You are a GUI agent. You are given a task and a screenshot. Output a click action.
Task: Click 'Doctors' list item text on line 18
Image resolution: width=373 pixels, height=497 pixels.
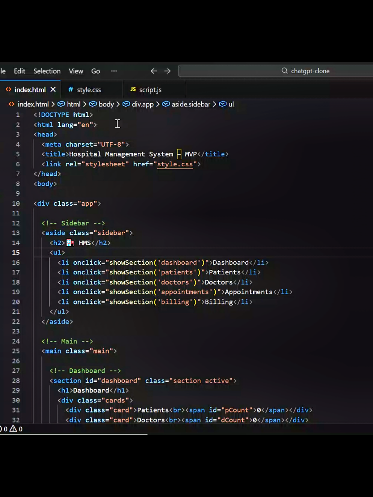click(x=219, y=282)
